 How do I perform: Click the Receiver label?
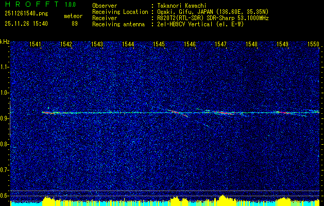pyautogui.click(x=105, y=18)
